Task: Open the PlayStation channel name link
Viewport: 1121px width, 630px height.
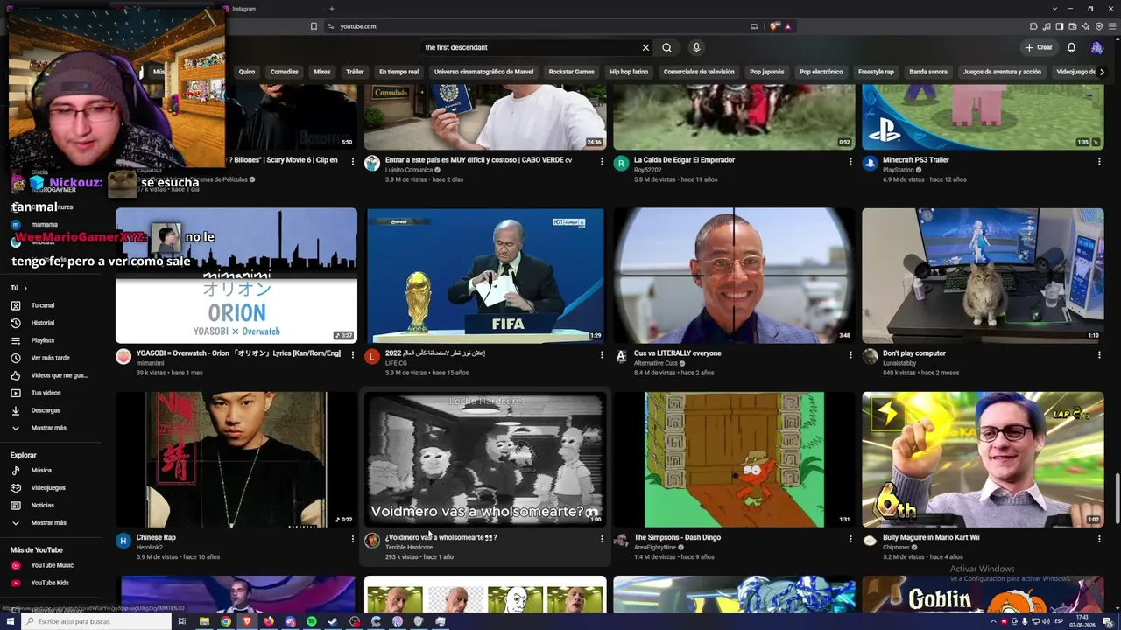Action: pyautogui.click(x=900, y=170)
